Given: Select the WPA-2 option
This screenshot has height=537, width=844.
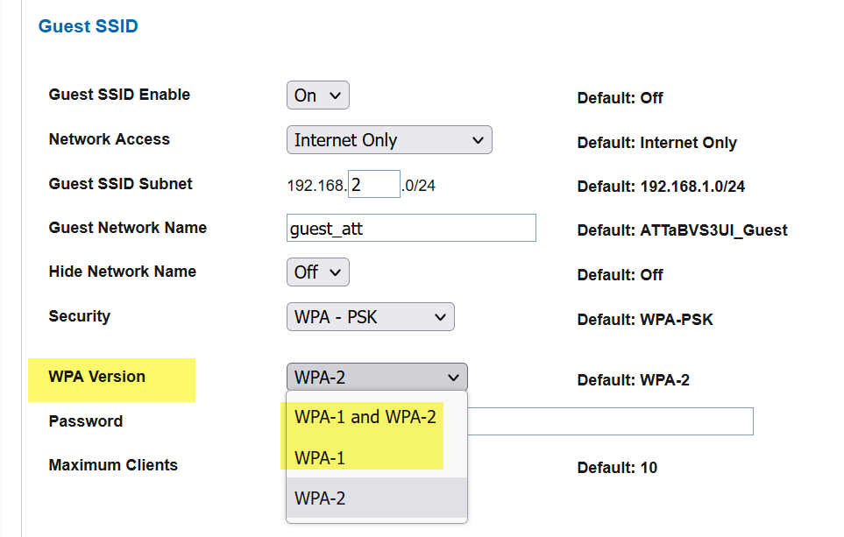Looking at the screenshot, I should coord(322,498).
